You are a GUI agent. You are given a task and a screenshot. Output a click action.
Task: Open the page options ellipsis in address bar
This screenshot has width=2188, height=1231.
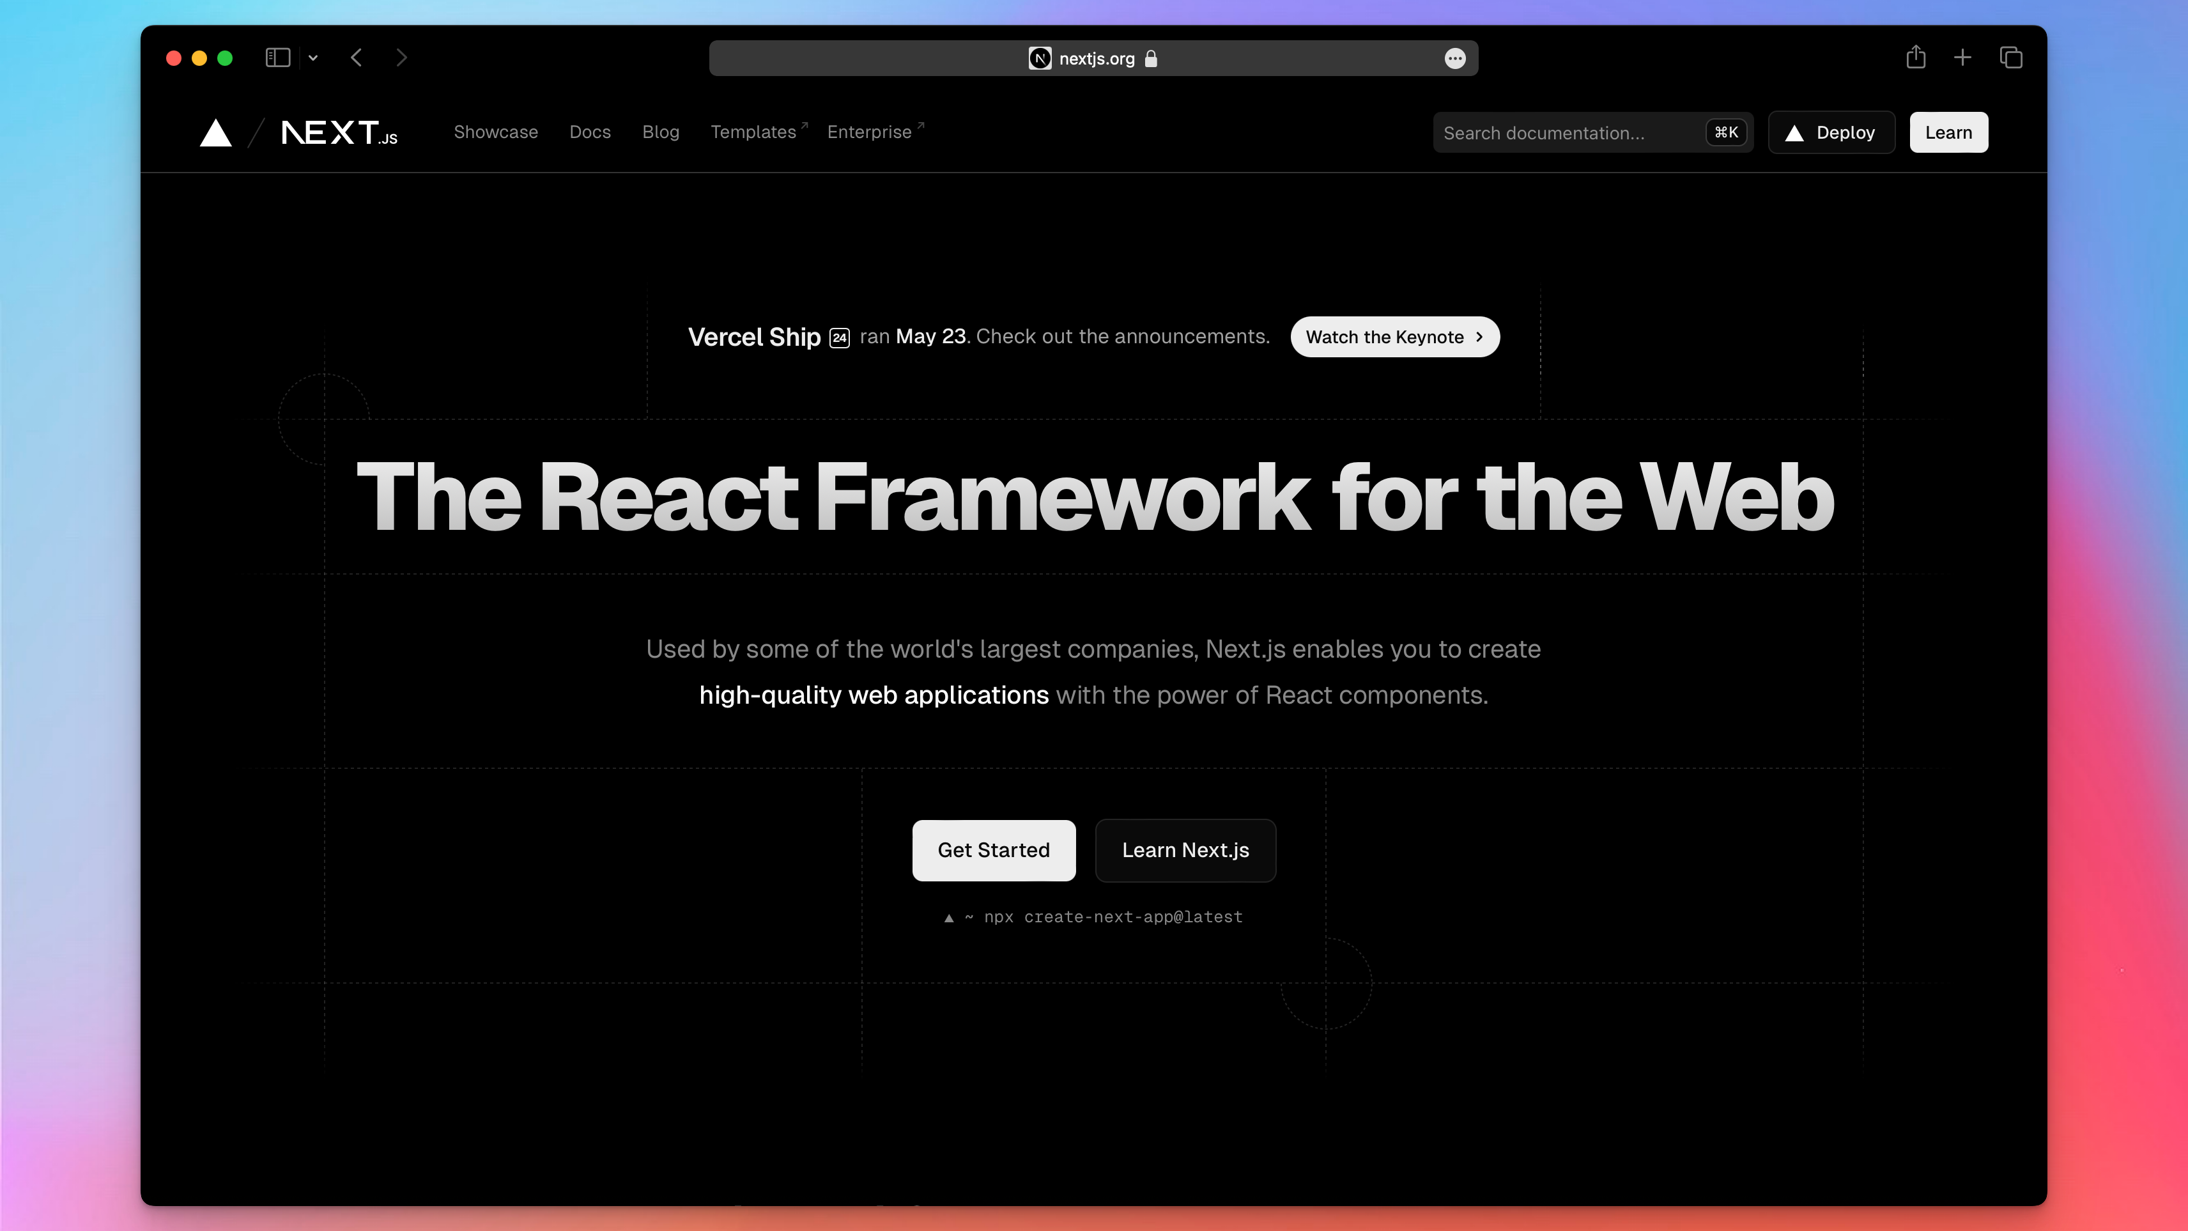pyautogui.click(x=1455, y=59)
